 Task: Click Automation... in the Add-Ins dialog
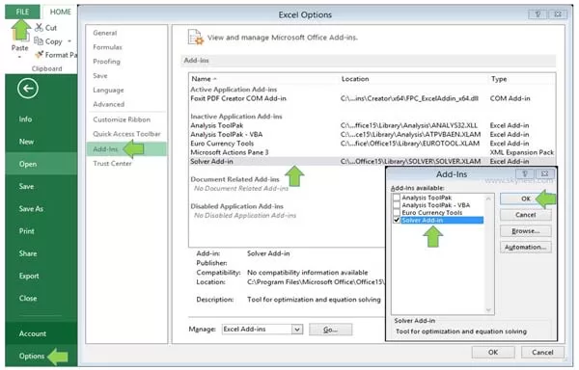click(x=526, y=247)
